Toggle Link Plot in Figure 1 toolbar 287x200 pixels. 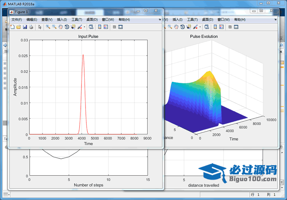point(91,27)
